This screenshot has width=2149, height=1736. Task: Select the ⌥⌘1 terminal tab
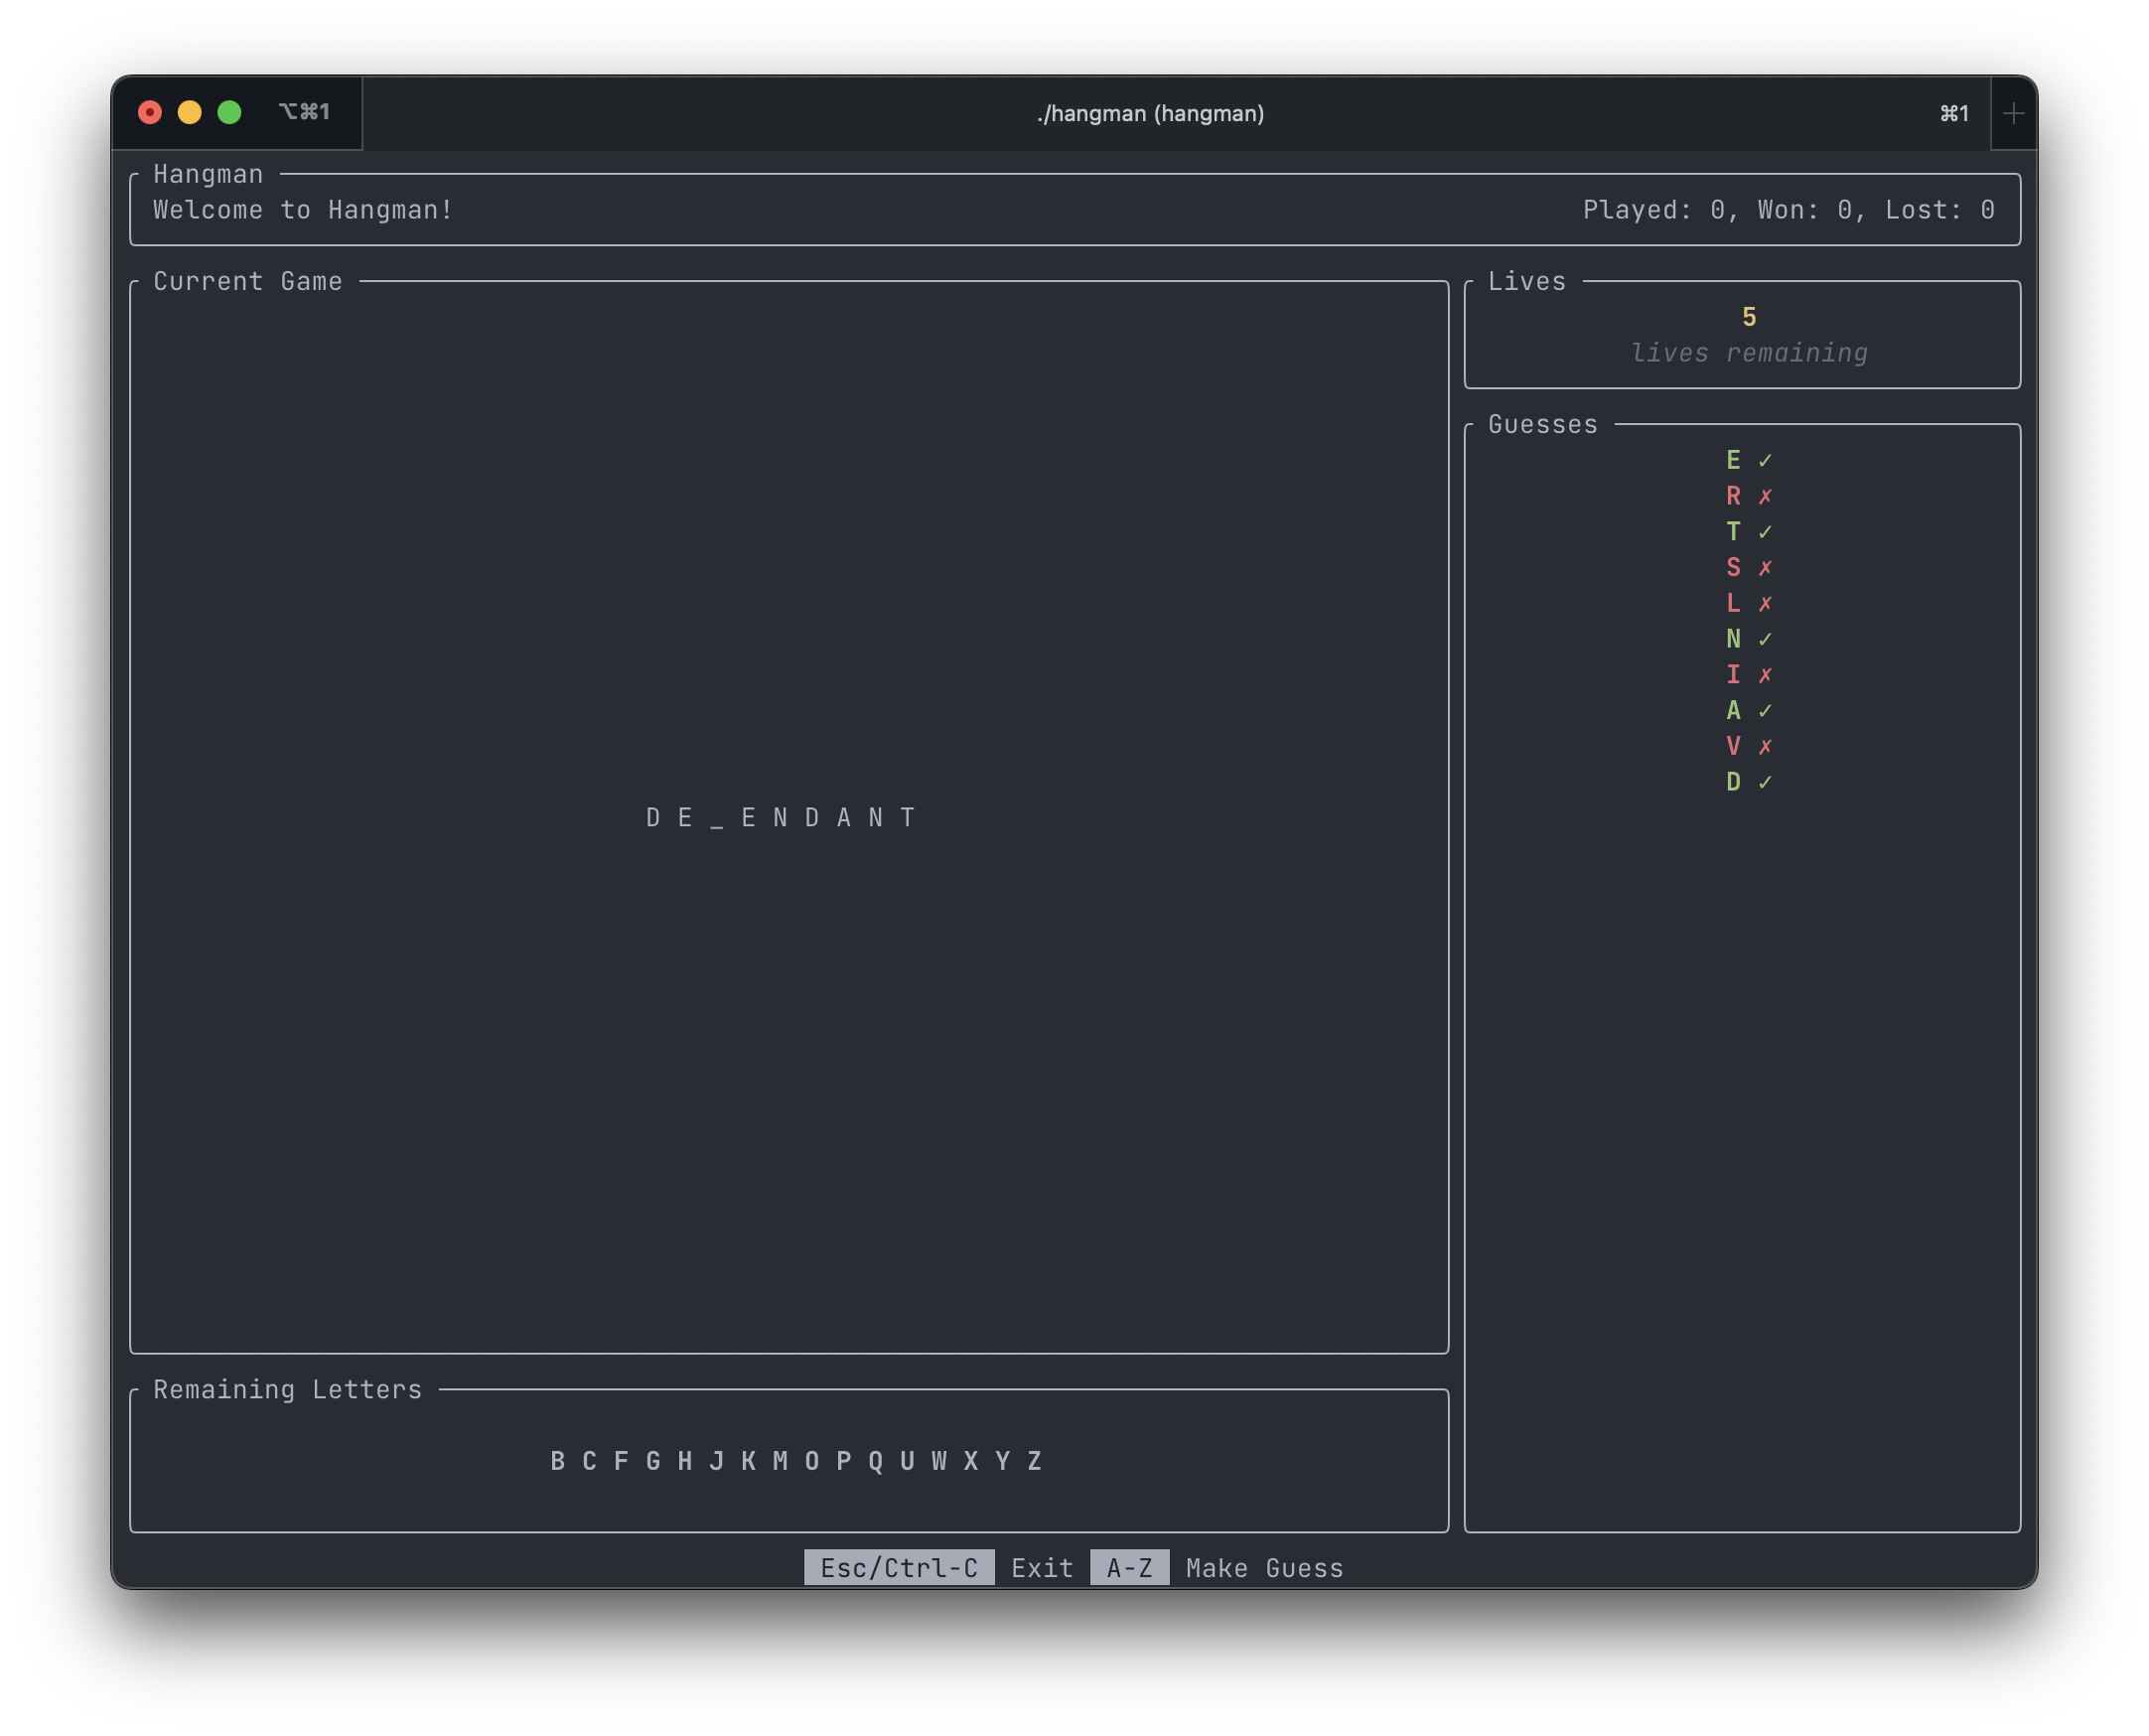point(304,112)
